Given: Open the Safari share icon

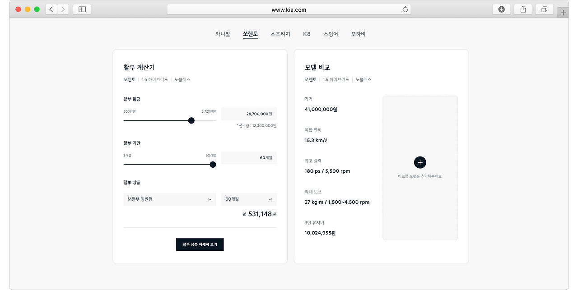Looking at the screenshot, I should [x=523, y=9].
